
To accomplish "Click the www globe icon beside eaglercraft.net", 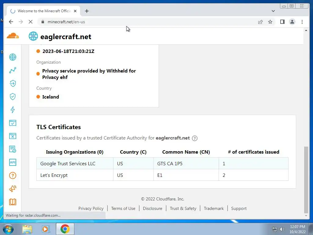I will pos(33,36).
